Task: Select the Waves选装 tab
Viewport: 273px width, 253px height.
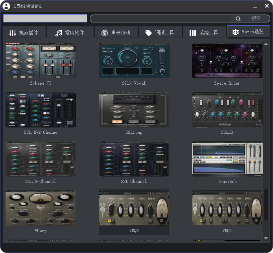Action: coord(249,31)
